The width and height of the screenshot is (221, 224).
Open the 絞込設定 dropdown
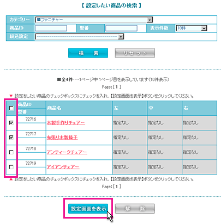[80, 36]
